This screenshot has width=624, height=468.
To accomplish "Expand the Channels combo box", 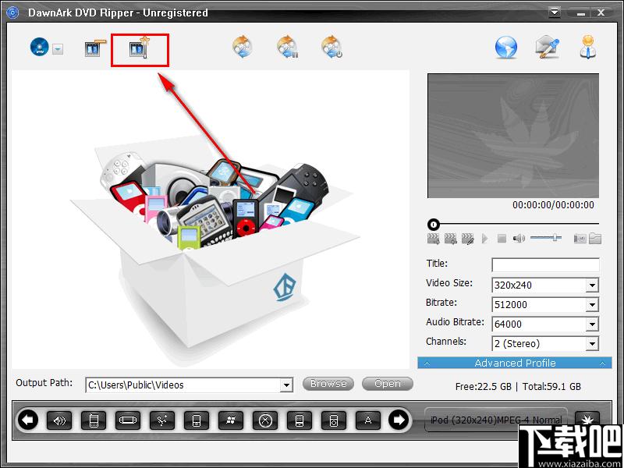I will coord(592,344).
